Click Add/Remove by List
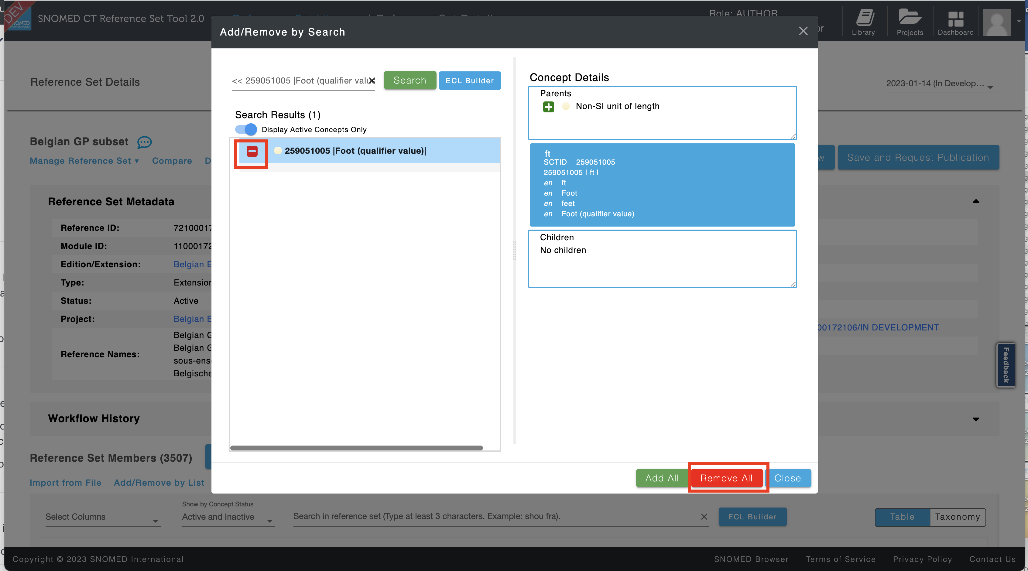Viewport: 1028px width, 571px height. coord(159,482)
